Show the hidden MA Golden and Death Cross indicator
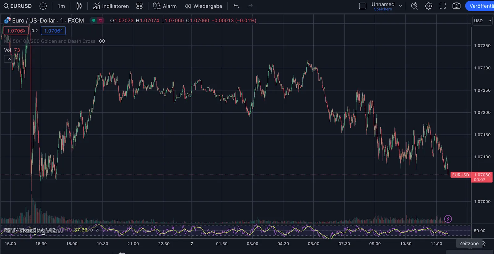The height and width of the screenshot is (254, 494). click(x=102, y=41)
